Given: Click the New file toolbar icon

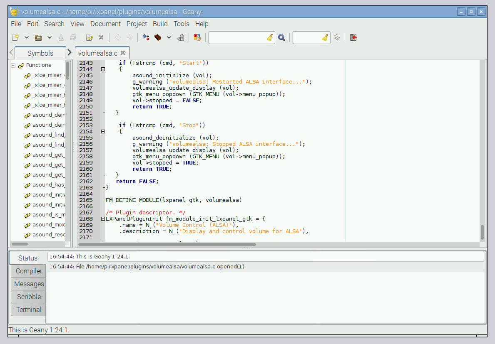Looking at the screenshot, I should 15,37.
